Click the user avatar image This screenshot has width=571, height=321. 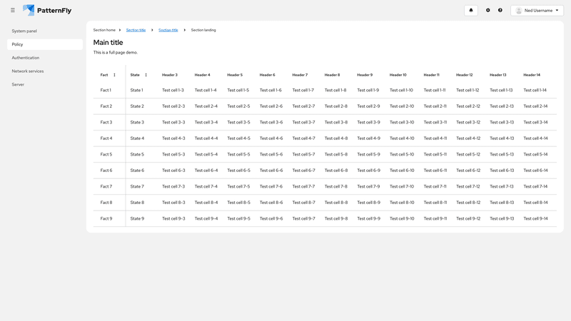(519, 11)
